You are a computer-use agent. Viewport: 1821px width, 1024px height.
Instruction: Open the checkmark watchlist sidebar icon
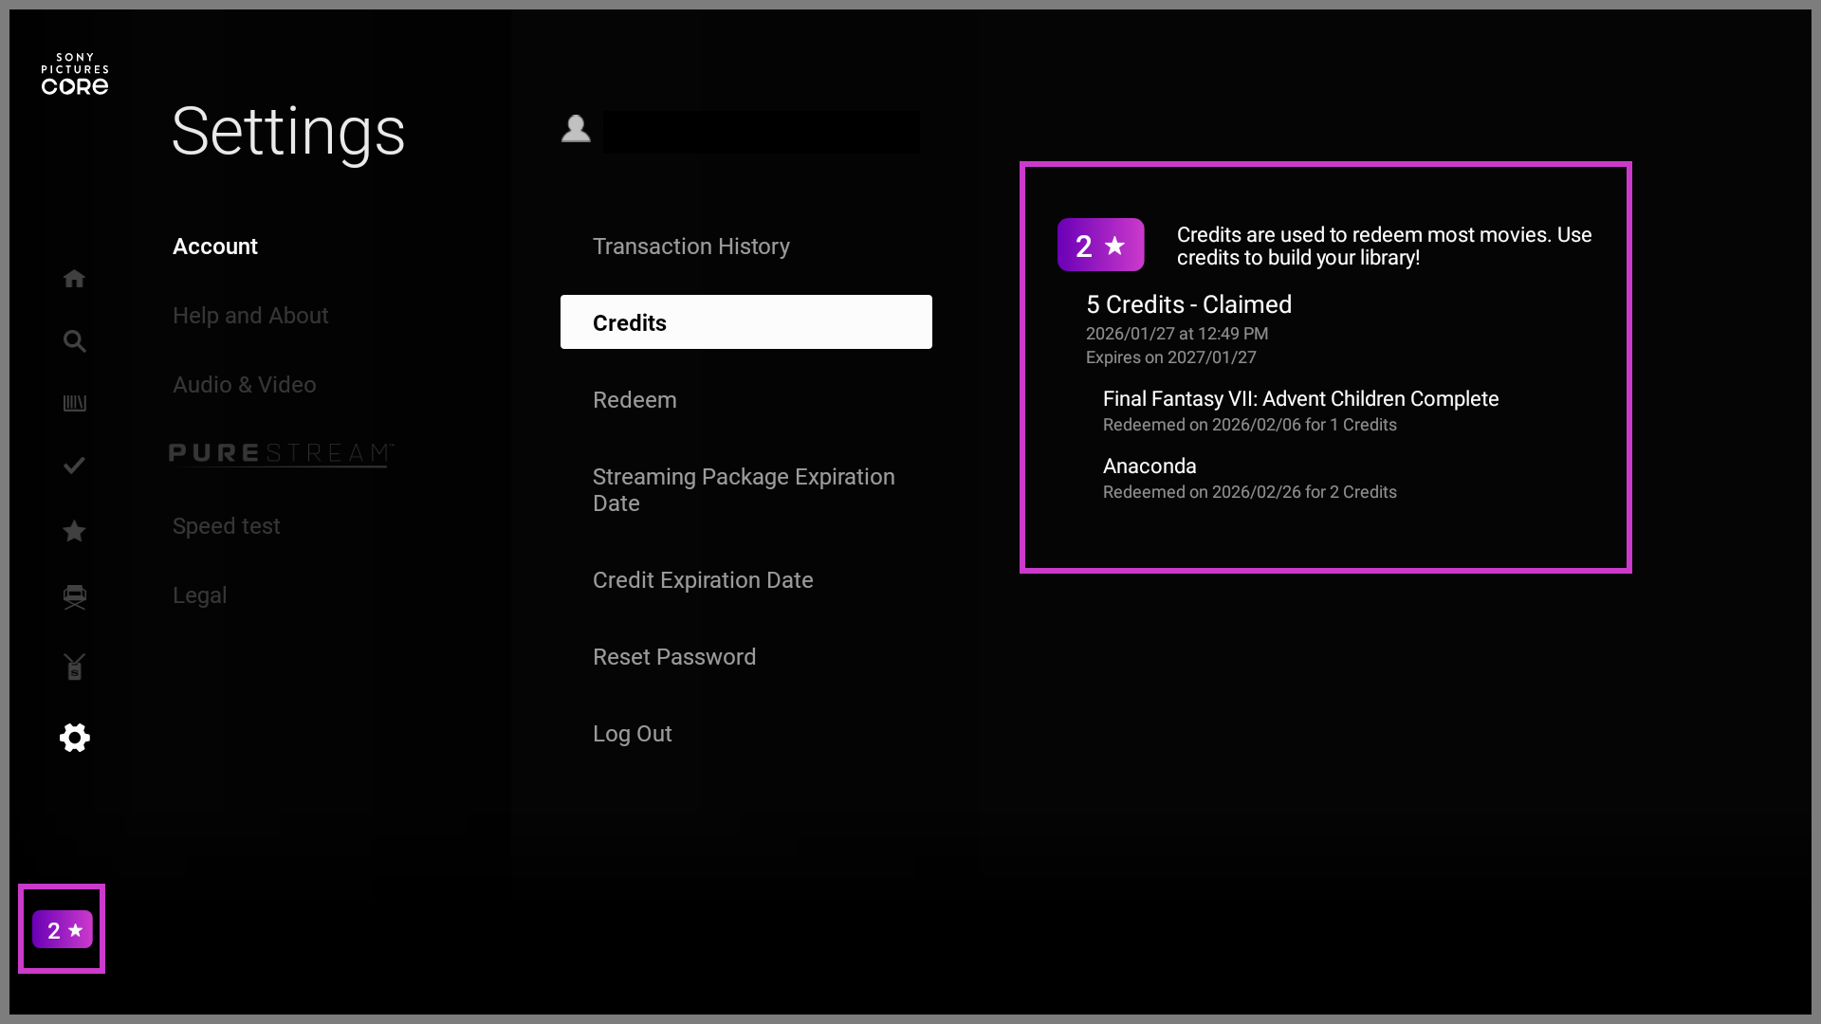point(74,466)
